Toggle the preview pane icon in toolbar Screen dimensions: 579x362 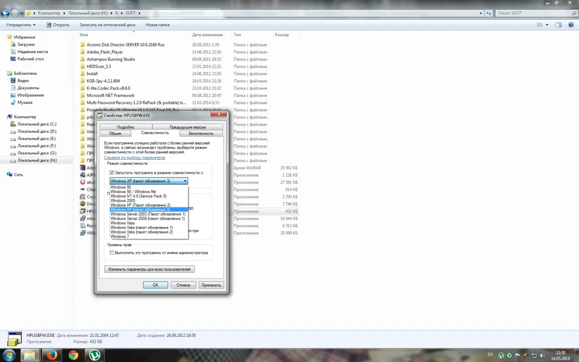coord(558,25)
